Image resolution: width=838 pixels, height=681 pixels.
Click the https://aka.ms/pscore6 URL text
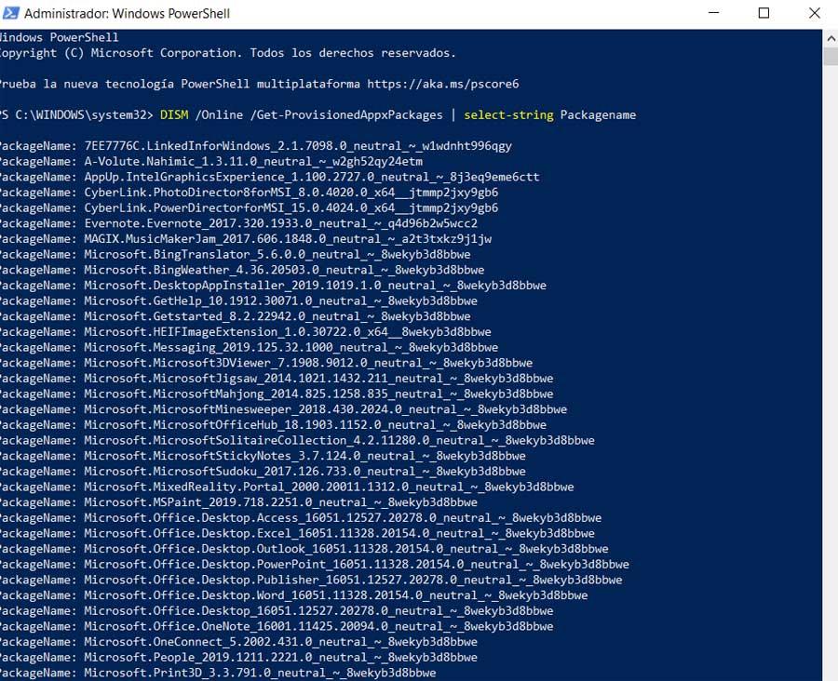[x=442, y=84]
